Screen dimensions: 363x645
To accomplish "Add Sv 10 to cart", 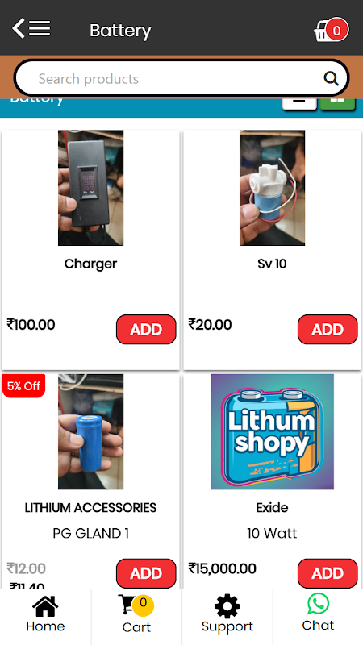I will pos(328,330).
